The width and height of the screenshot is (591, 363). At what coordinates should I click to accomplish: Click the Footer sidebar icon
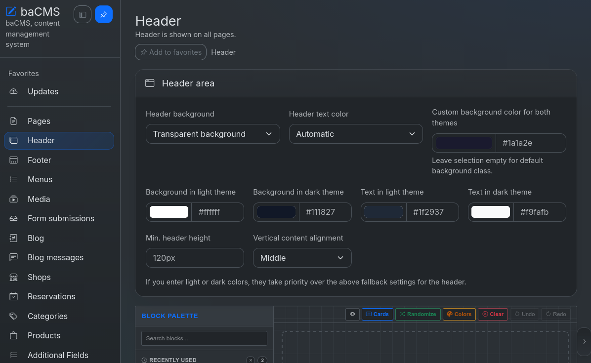(13, 160)
